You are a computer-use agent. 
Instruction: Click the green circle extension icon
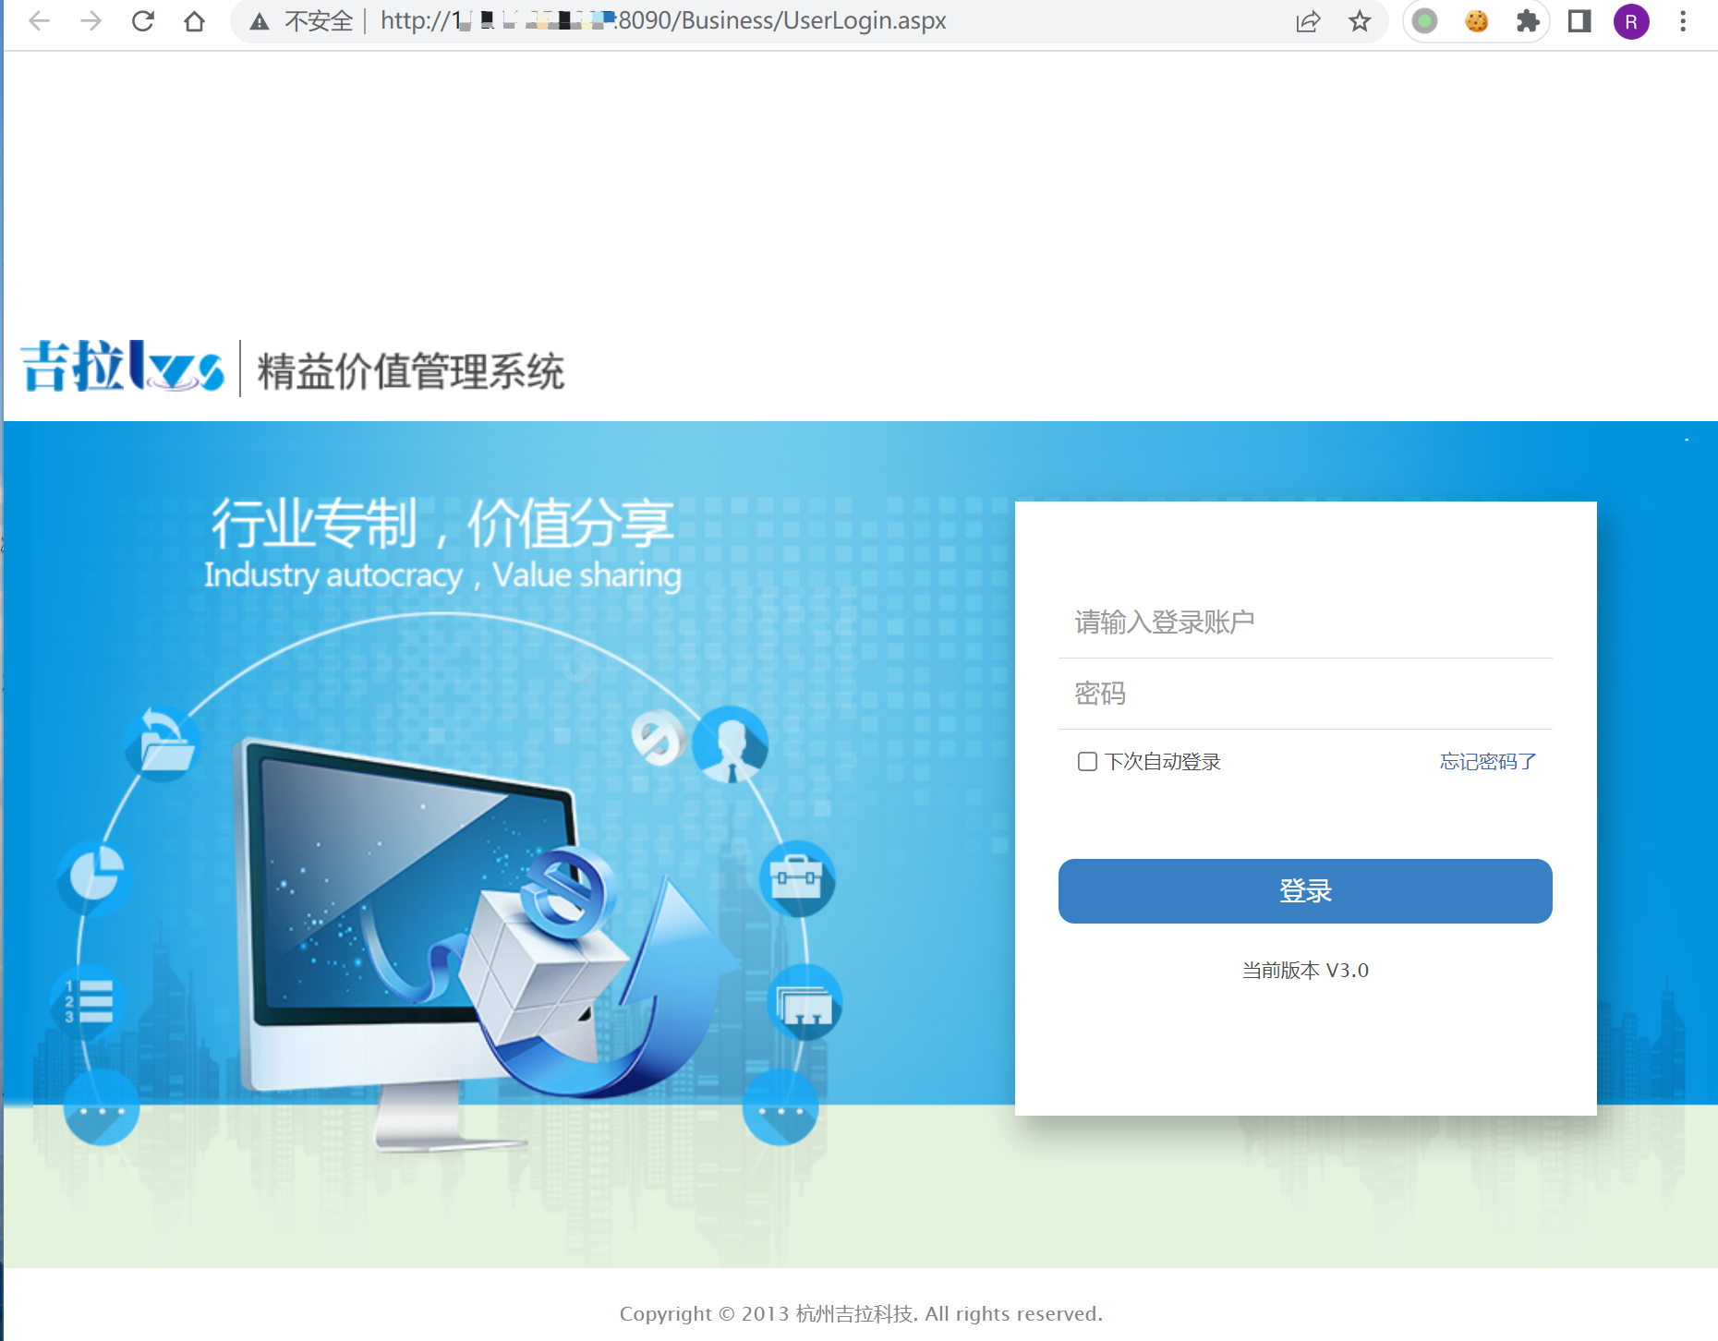1425,21
